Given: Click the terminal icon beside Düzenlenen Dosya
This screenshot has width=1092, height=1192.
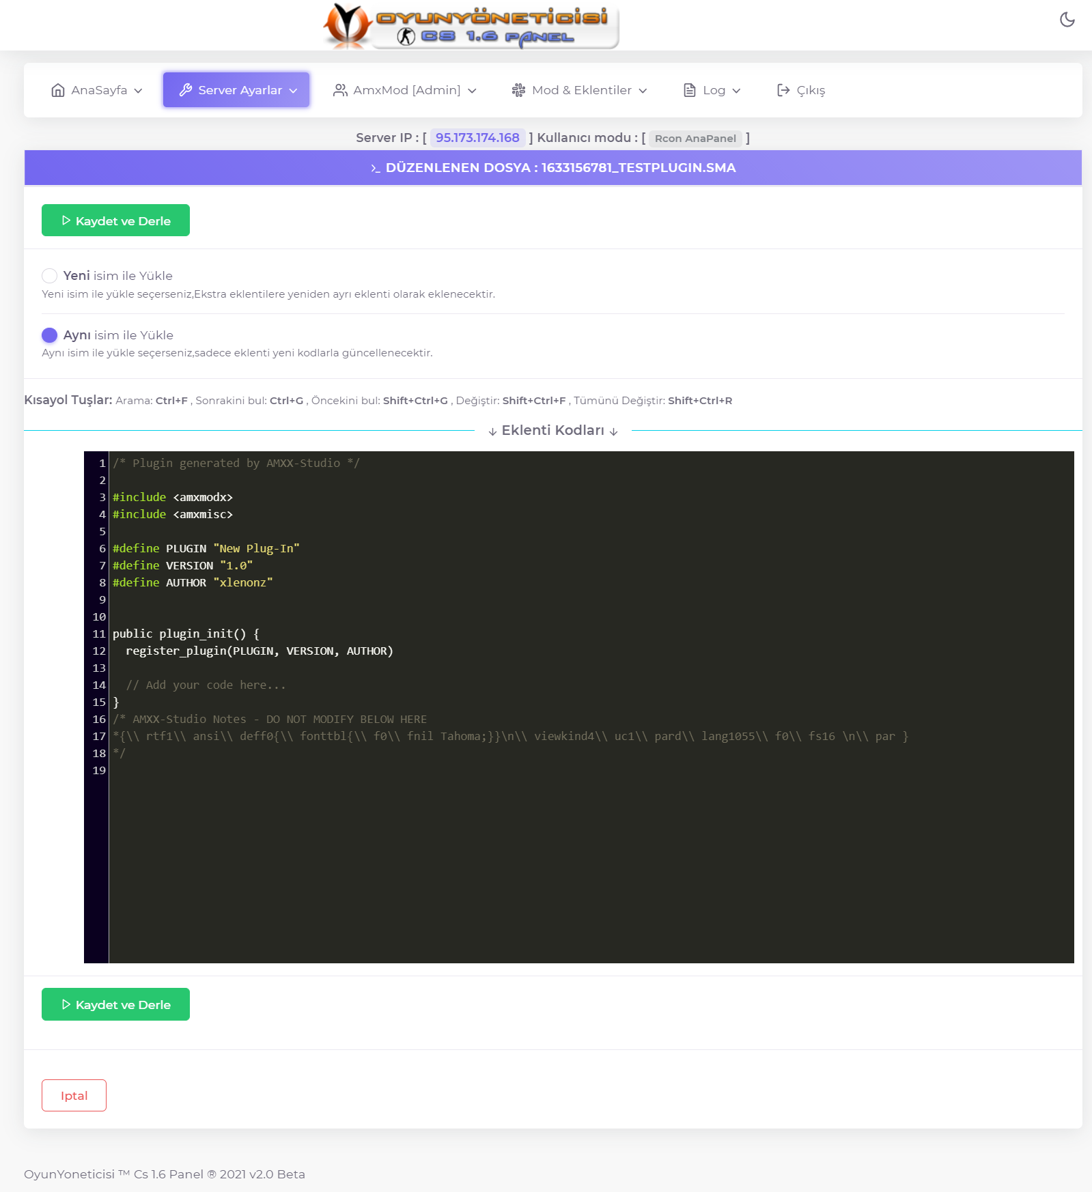Looking at the screenshot, I should 376,169.
